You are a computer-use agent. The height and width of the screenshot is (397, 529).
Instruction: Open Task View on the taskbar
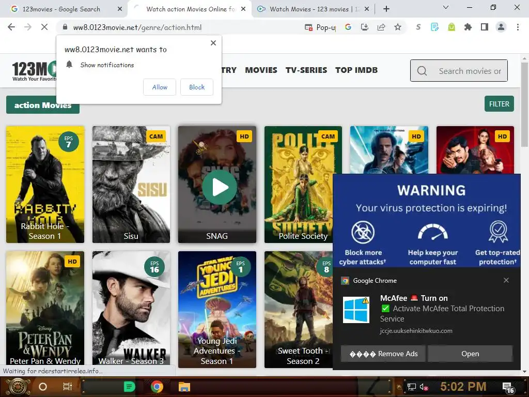pos(68,387)
